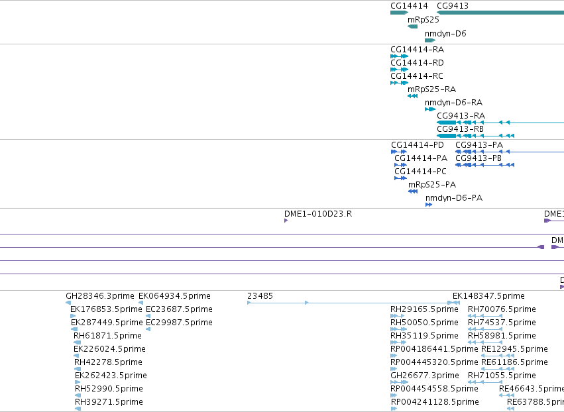This screenshot has height=412, width=564.
Task: Click the nmdyn-D6-RA transcript label
Action: 453,103
